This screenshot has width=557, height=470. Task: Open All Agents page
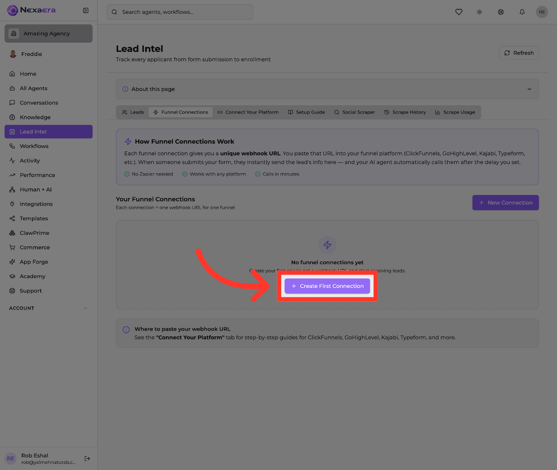click(48, 88)
